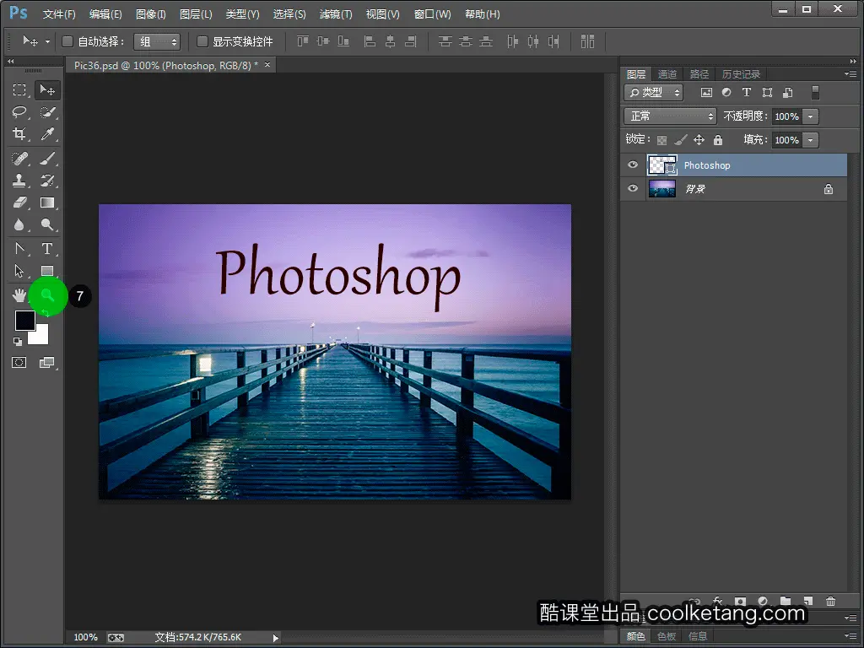Pick the Lasso tool
This screenshot has width=864, height=648.
click(19, 112)
